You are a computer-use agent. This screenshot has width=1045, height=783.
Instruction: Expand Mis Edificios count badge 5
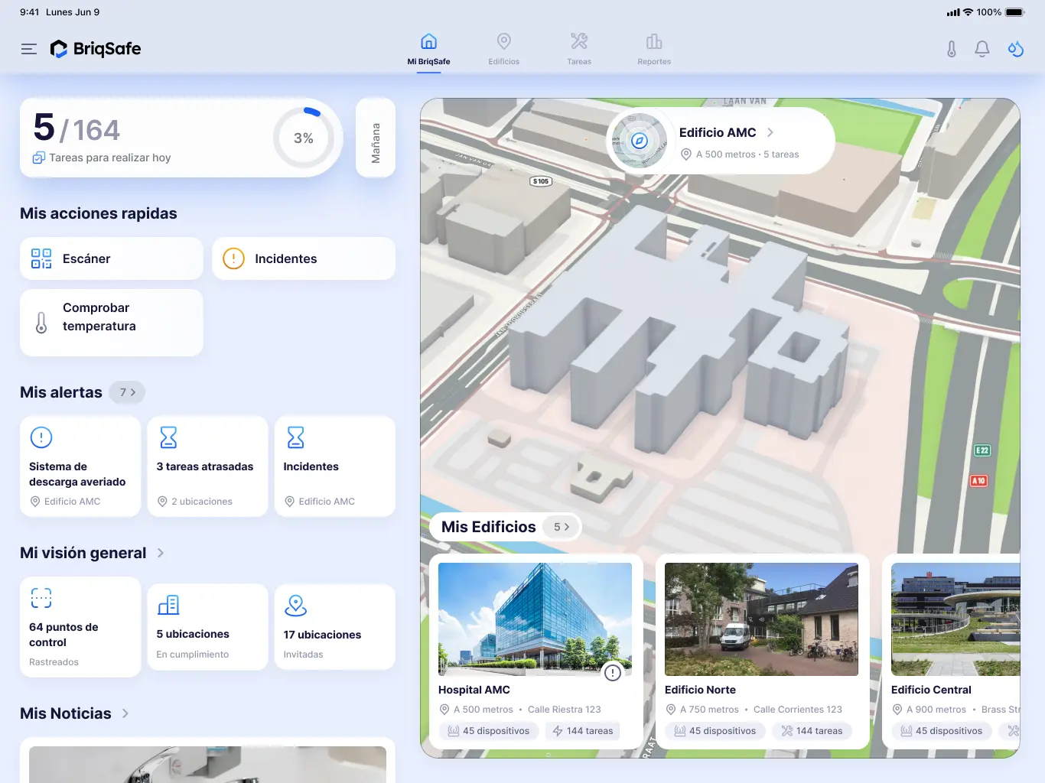coord(561,527)
